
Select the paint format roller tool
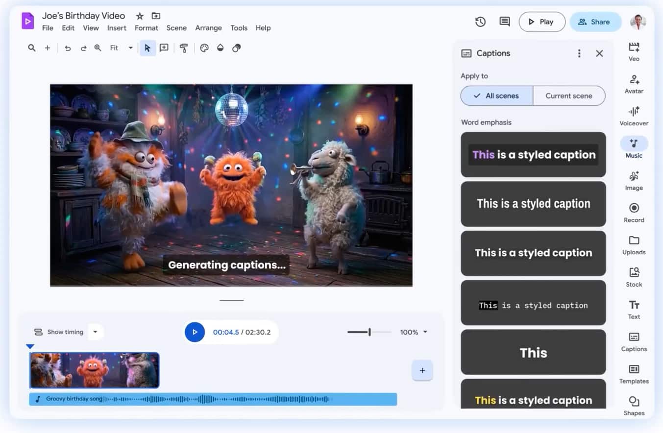coord(184,48)
